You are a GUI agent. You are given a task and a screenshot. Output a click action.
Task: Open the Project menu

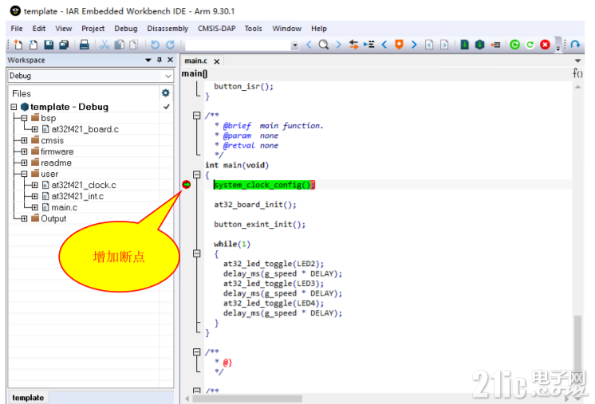click(x=93, y=29)
